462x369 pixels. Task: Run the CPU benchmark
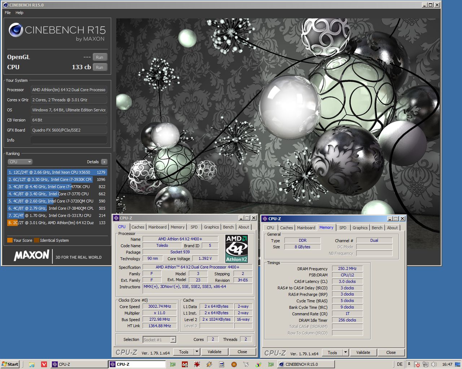[x=100, y=67]
